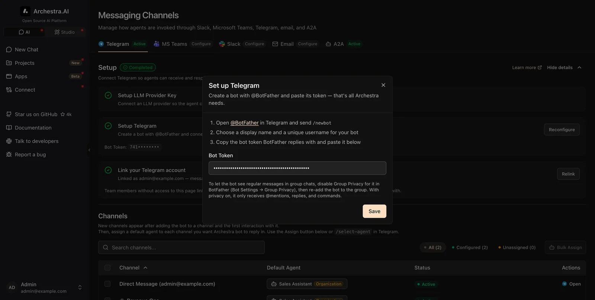This screenshot has width=595, height=300.
Task: Click the Report a bug icon
Action: click(9, 154)
